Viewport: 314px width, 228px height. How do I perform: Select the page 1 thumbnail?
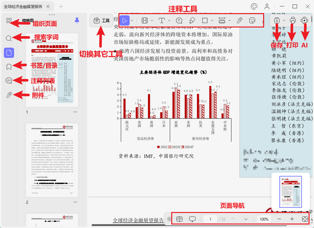coord(52,70)
